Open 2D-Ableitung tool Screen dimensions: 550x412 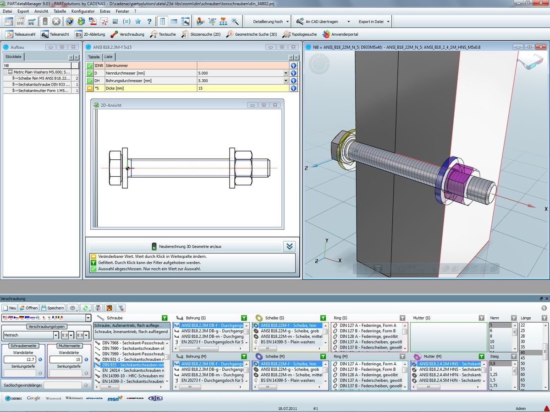[90, 34]
